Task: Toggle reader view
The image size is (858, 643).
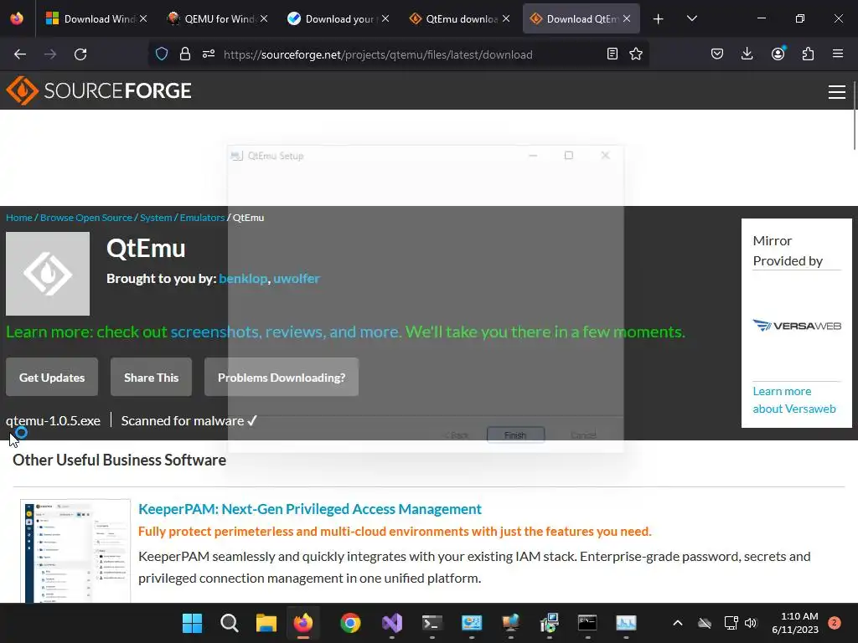Action: click(x=612, y=54)
